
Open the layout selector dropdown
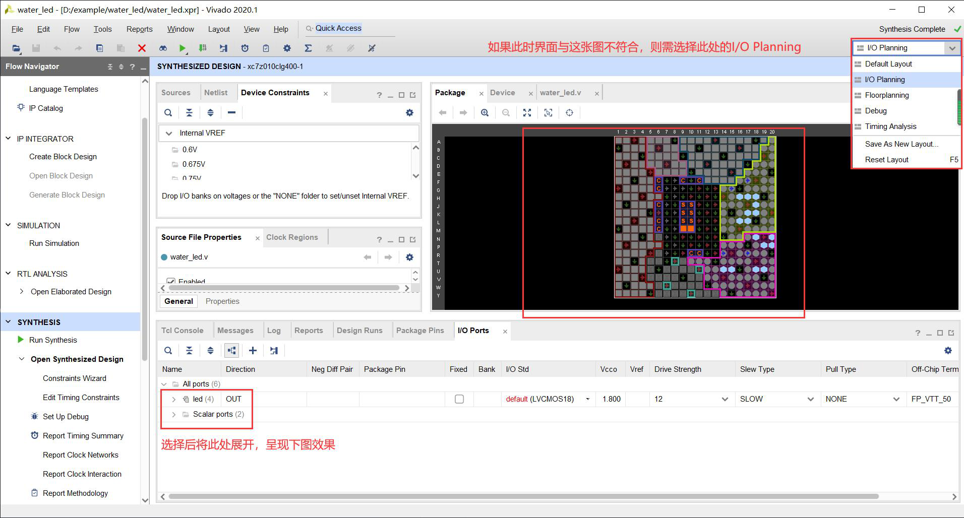click(952, 48)
